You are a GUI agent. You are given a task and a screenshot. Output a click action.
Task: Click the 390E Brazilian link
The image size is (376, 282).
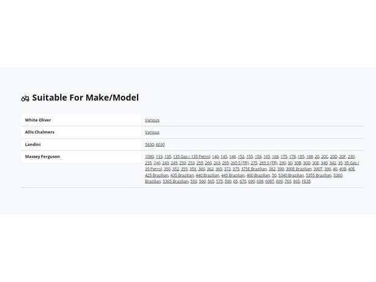(298, 169)
